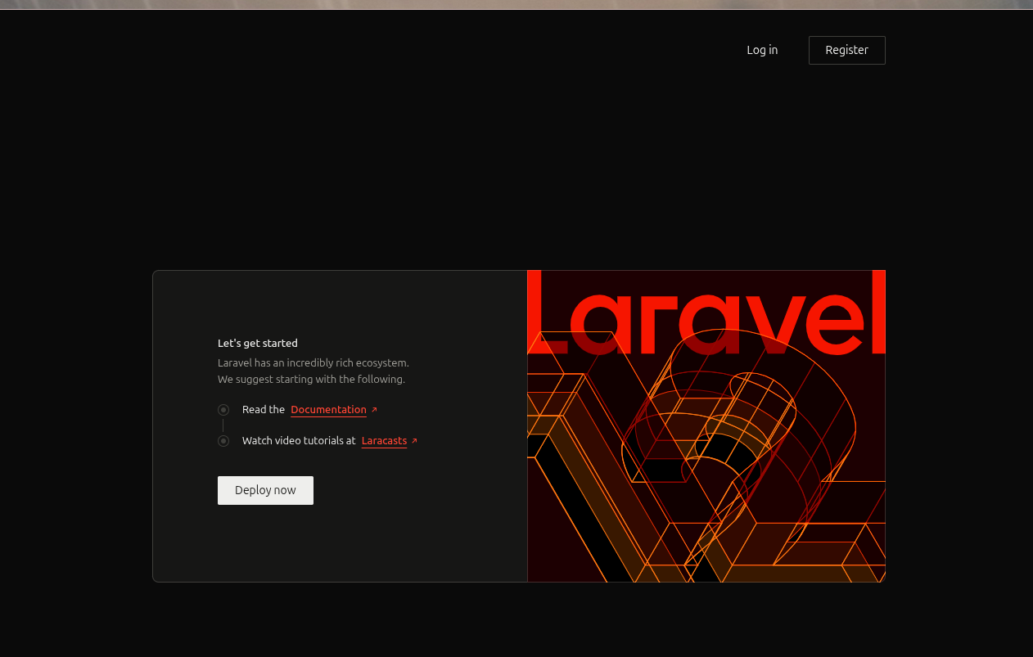Viewport: 1033px width, 657px height.
Task: Click the "Laravel has an incredibly rich ecosystem." line
Action: tap(314, 362)
